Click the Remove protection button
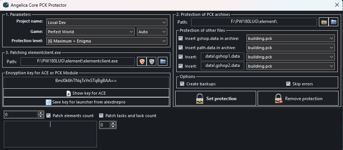Image resolution: width=343 pixels, height=150 pixels. 298,99
